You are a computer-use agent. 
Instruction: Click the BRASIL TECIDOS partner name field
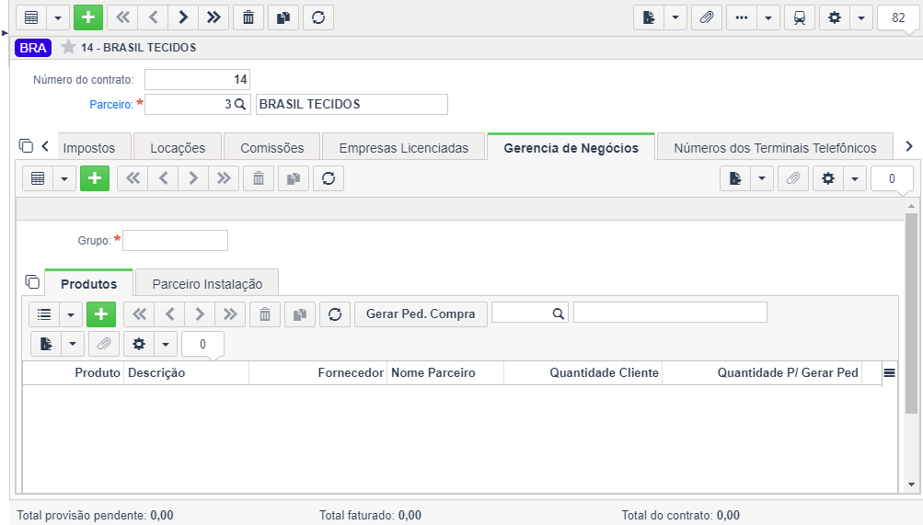(352, 104)
